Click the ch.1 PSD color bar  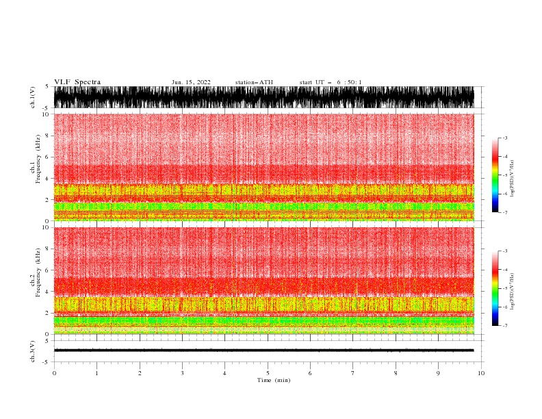click(x=495, y=175)
